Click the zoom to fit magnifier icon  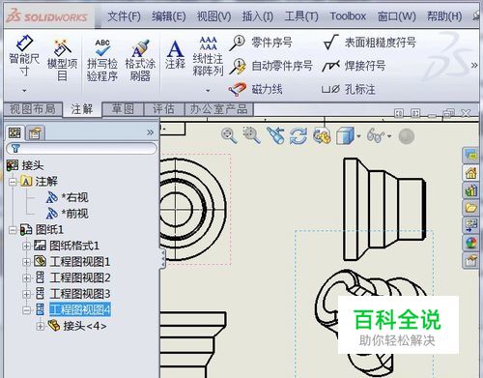[x=229, y=135]
